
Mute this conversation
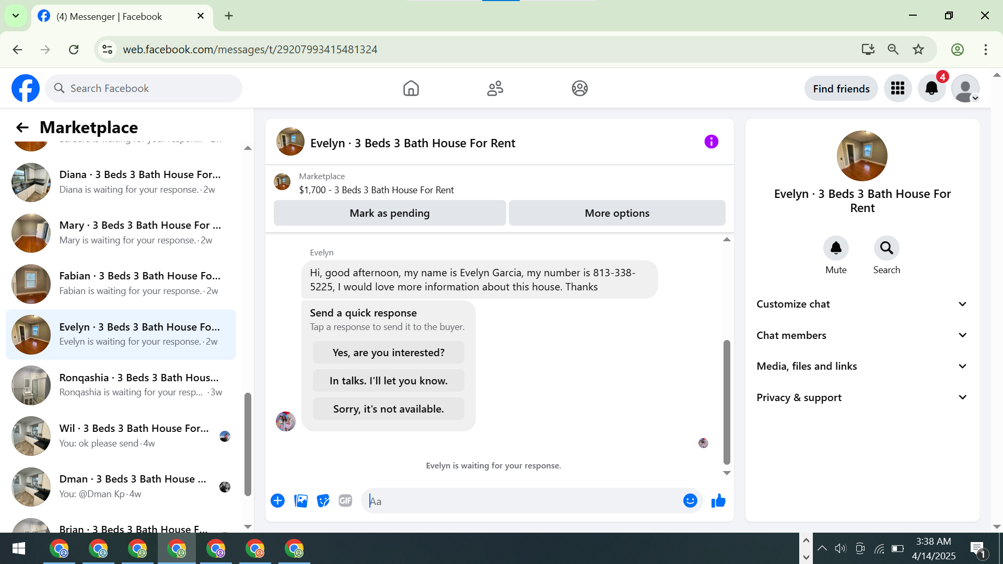pyautogui.click(x=836, y=248)
